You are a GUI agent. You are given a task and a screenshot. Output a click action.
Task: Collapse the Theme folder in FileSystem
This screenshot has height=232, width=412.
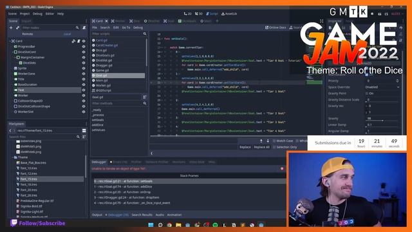pyautogui.click(x=12, y=157)
